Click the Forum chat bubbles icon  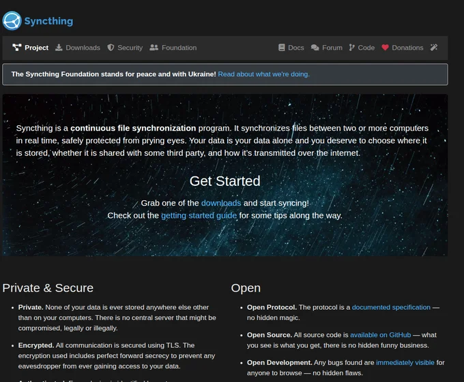click(315, 48)
